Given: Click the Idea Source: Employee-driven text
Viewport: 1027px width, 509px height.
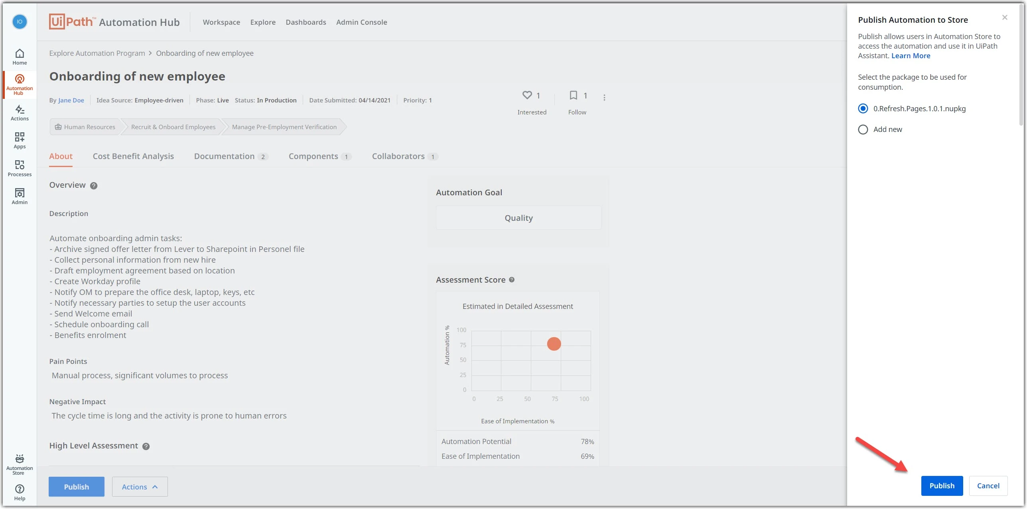Looking at the screenshot, I should (140, 100).
